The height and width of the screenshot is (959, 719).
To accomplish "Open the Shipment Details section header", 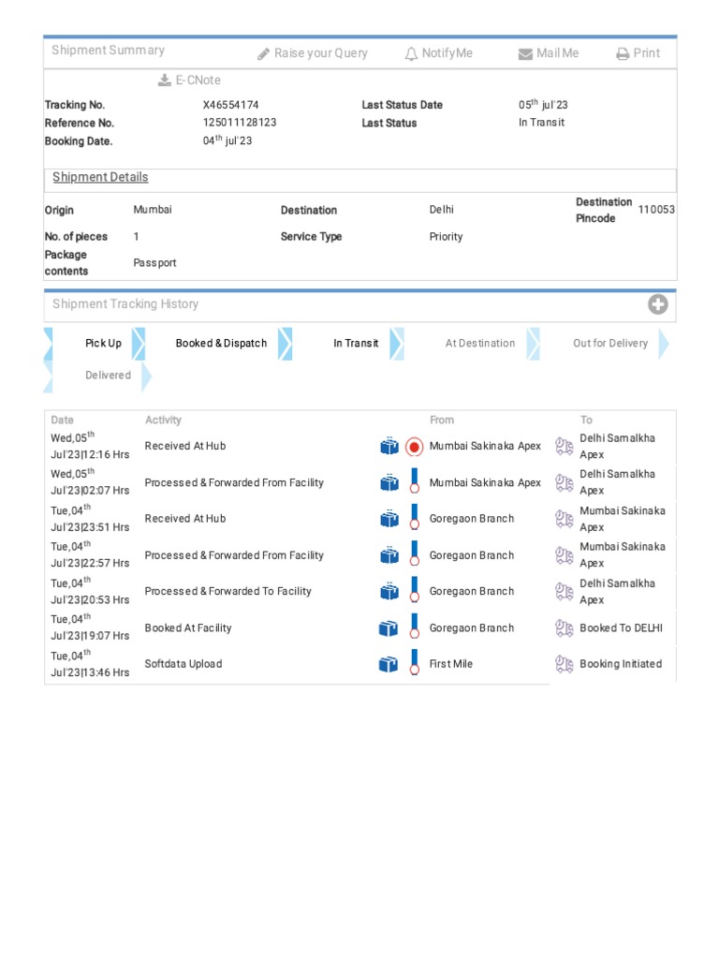I will click(x=100, y=177).
